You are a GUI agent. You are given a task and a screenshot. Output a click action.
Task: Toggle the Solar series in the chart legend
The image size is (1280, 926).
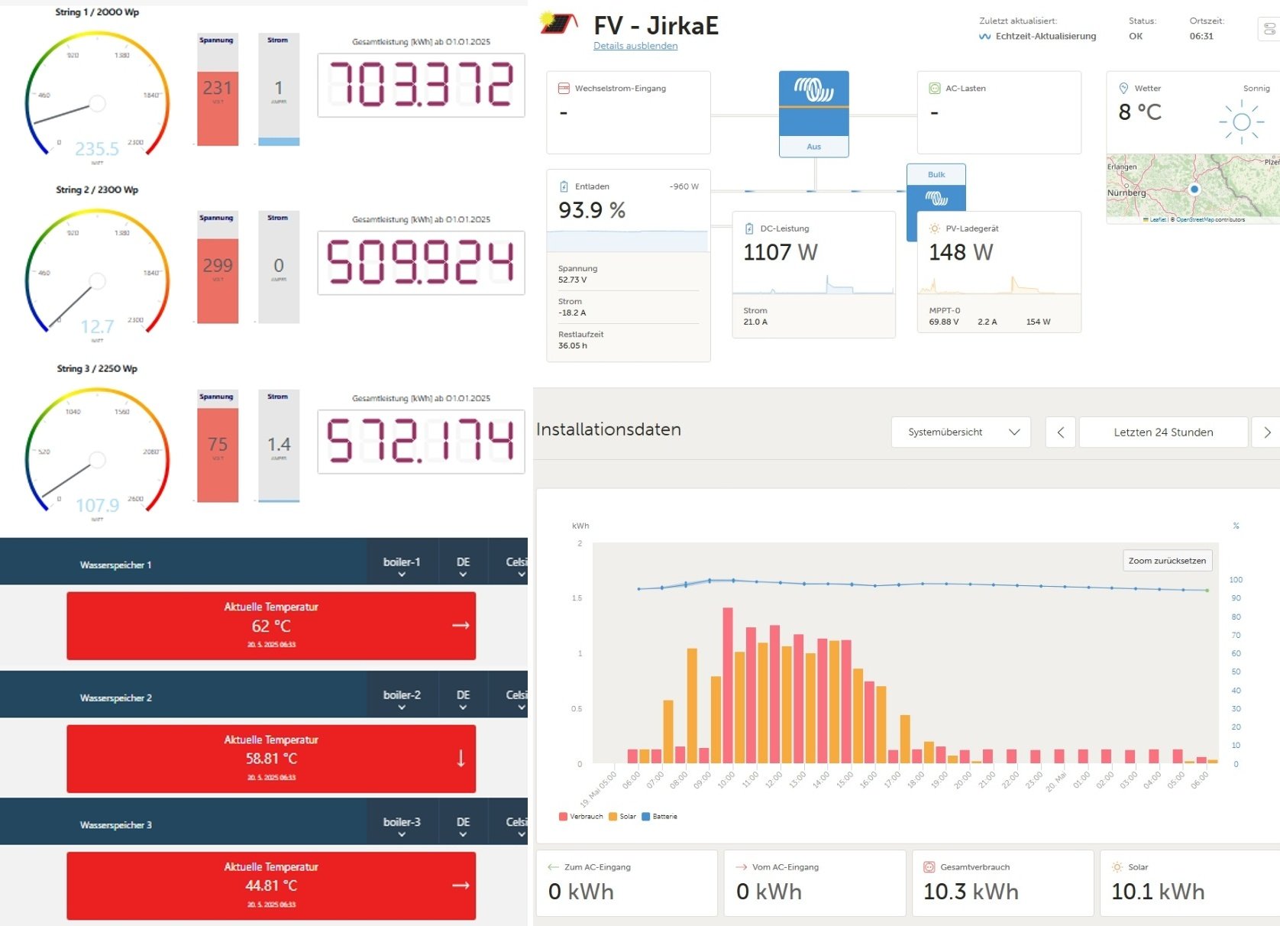click(x=622, y=817)
